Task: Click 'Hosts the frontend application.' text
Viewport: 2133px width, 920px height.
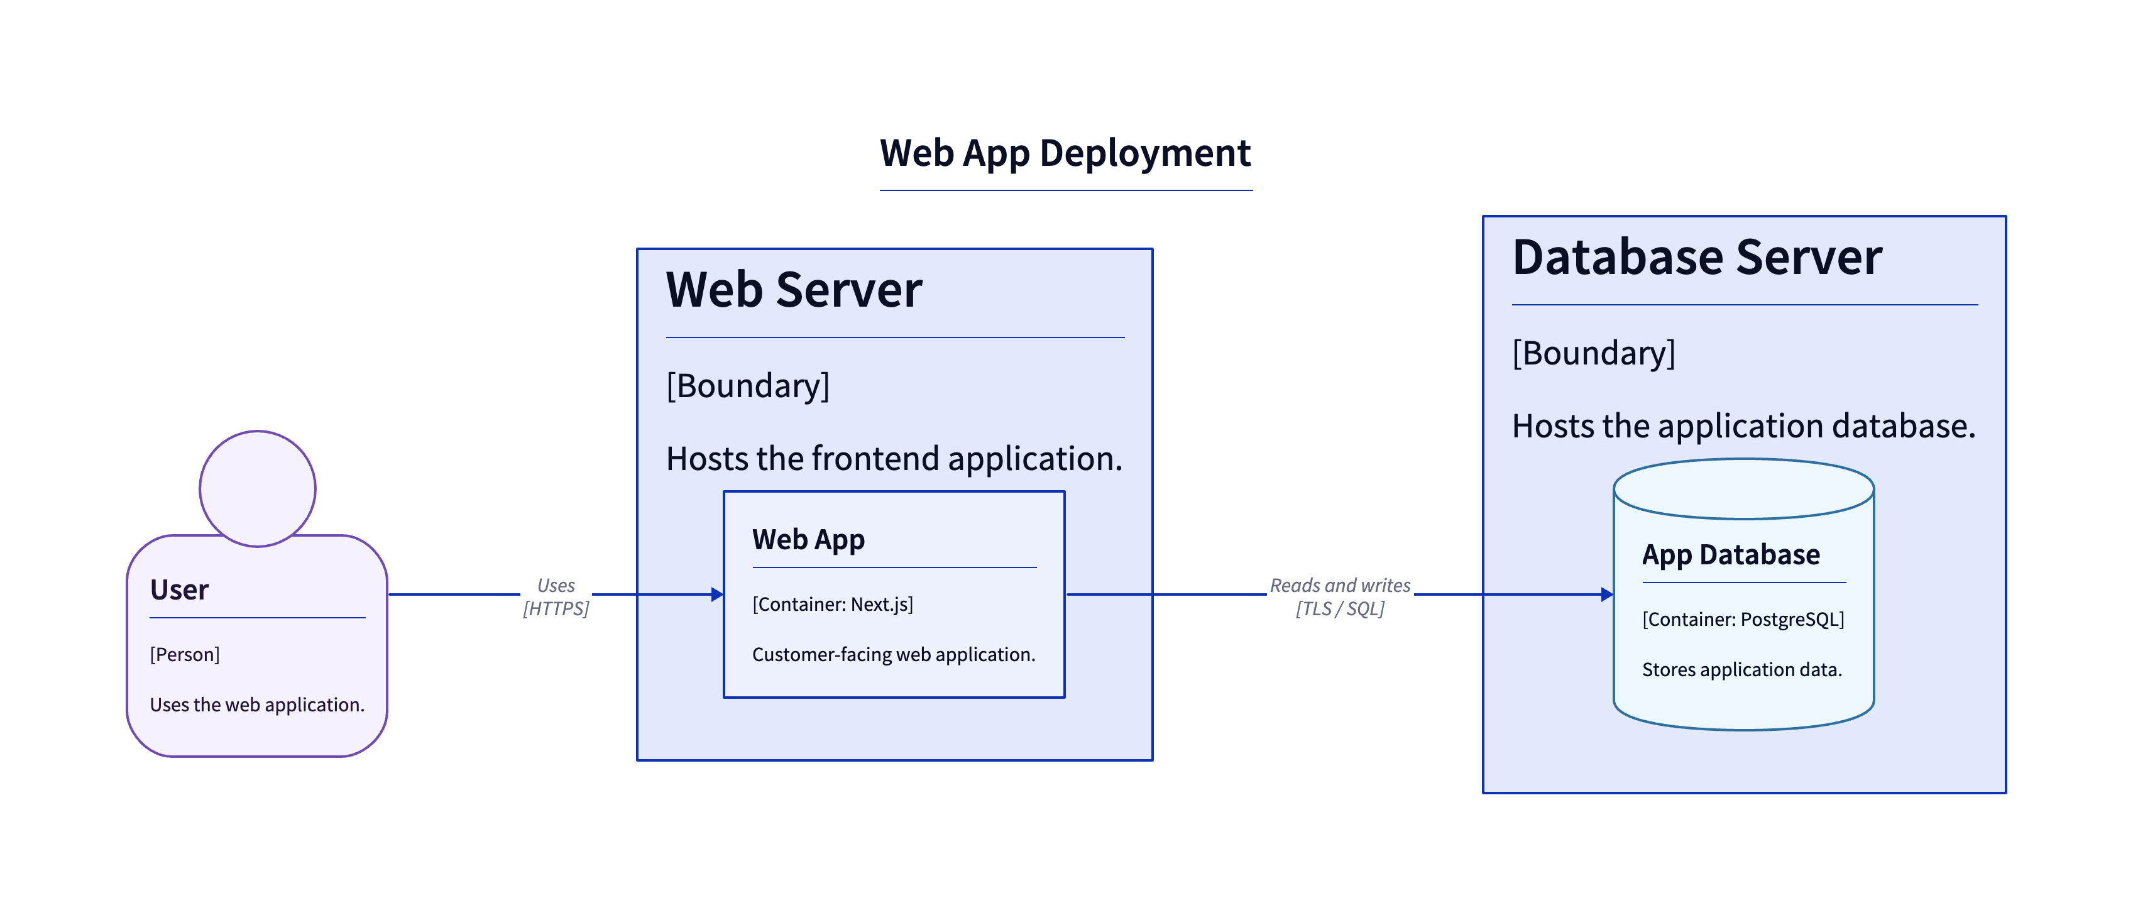Action: point(894,459)
